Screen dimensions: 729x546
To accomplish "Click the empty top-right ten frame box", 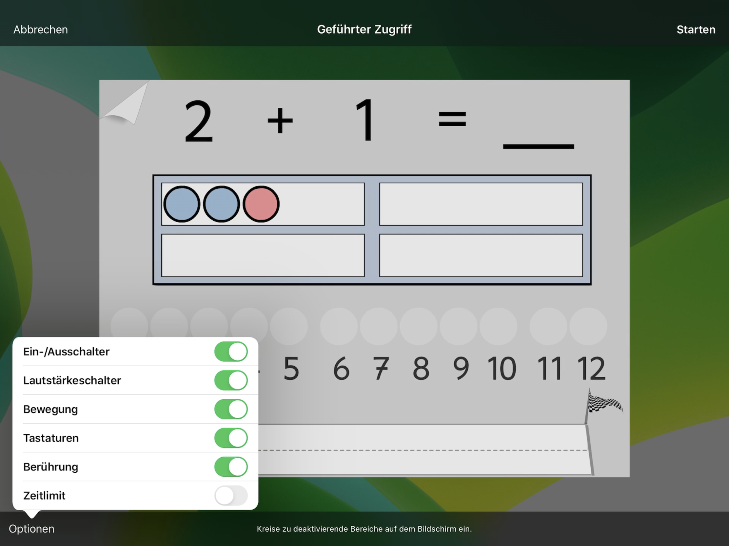I will 481,204.
